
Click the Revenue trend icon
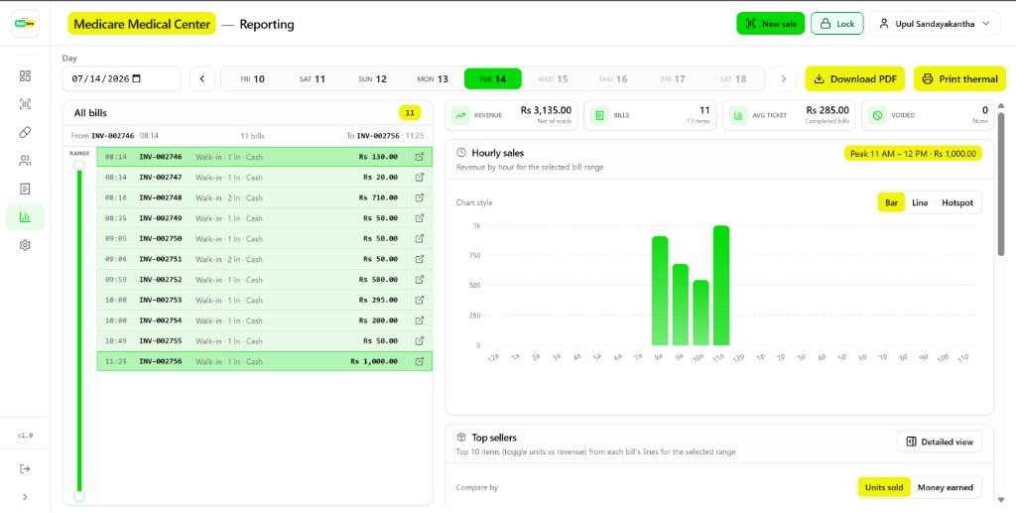click(x=460, y=115)
